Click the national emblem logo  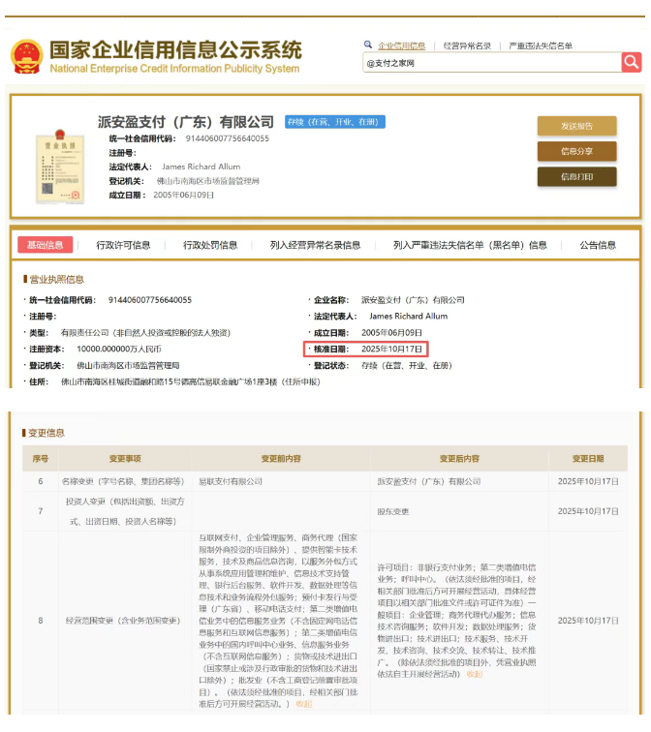coord(26,57)
